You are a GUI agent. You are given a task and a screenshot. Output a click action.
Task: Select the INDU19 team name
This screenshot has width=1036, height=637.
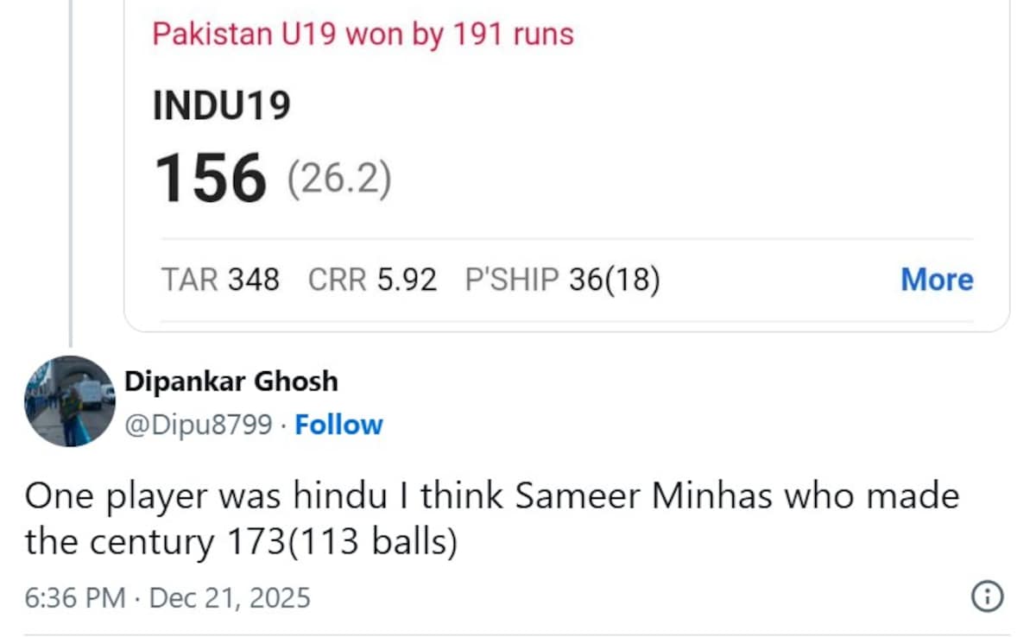pos(222,105)
